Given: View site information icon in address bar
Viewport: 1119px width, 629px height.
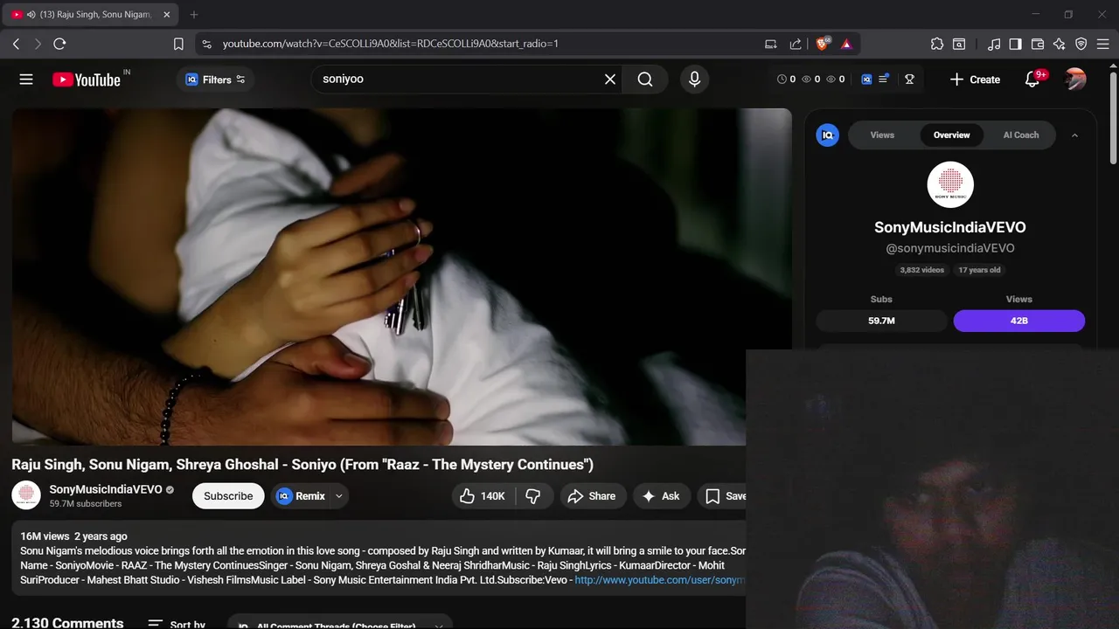Looking at the screenshot, I should coord(206,44).
